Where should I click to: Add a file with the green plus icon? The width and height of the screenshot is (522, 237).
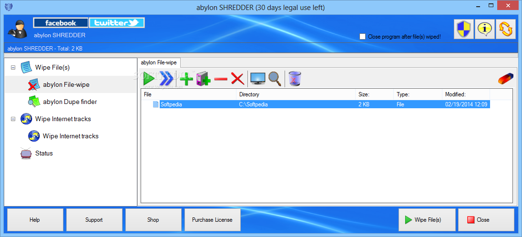pos(186,79)
